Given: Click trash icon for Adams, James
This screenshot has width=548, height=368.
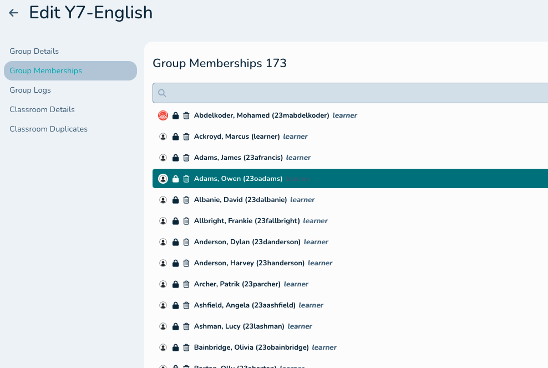Looking at the screenshot, I should click(186, 158).
